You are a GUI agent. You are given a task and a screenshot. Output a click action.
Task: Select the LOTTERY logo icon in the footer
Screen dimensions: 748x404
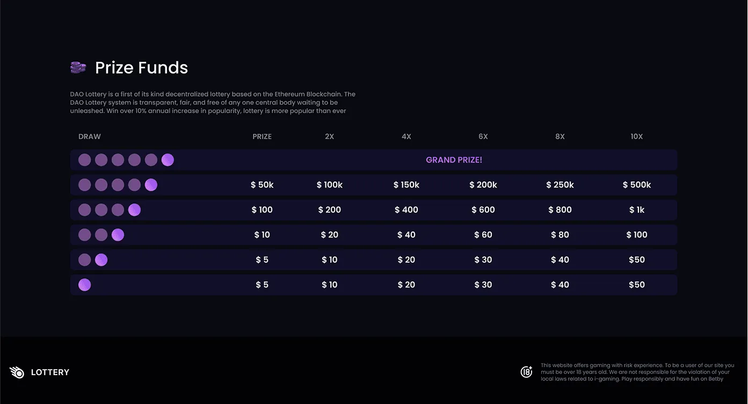[16, 372]
